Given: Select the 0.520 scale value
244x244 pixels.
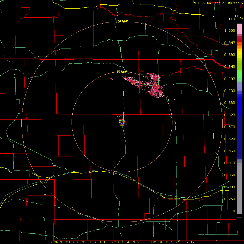Looking at the screenshot, I should pyautogui.click(x=230, y=139).
